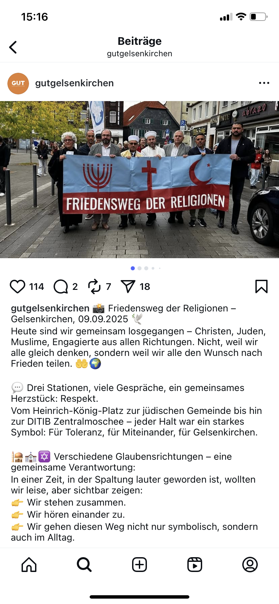Go to the Home tab
Viewport: 279px width, 604px height.
(29, 565)
